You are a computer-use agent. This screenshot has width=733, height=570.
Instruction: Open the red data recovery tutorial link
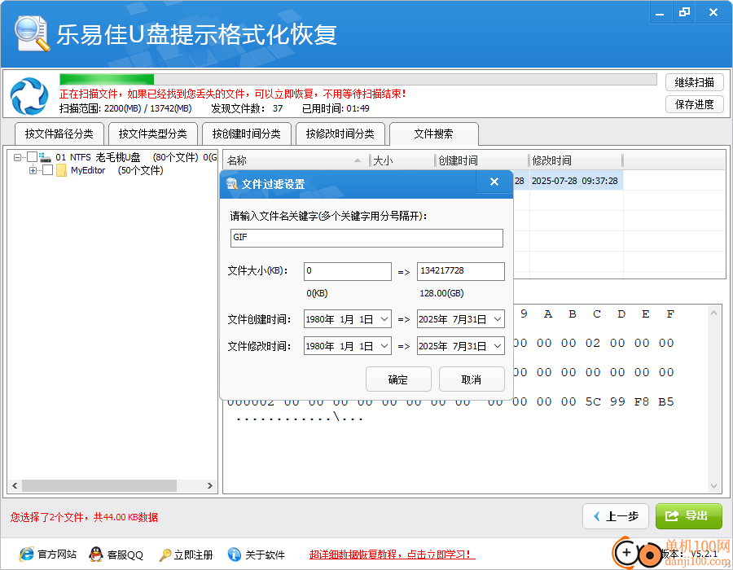pyautogui.click(x=392, y=555)
